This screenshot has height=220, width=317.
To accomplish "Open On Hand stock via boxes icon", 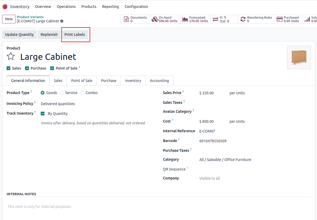I will point(155,19).
